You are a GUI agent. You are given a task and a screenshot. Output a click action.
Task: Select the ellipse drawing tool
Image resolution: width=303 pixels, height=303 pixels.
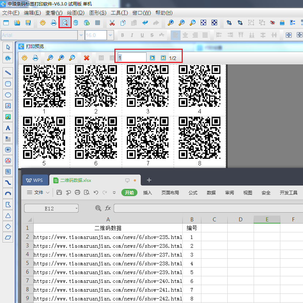coord(8,95)
